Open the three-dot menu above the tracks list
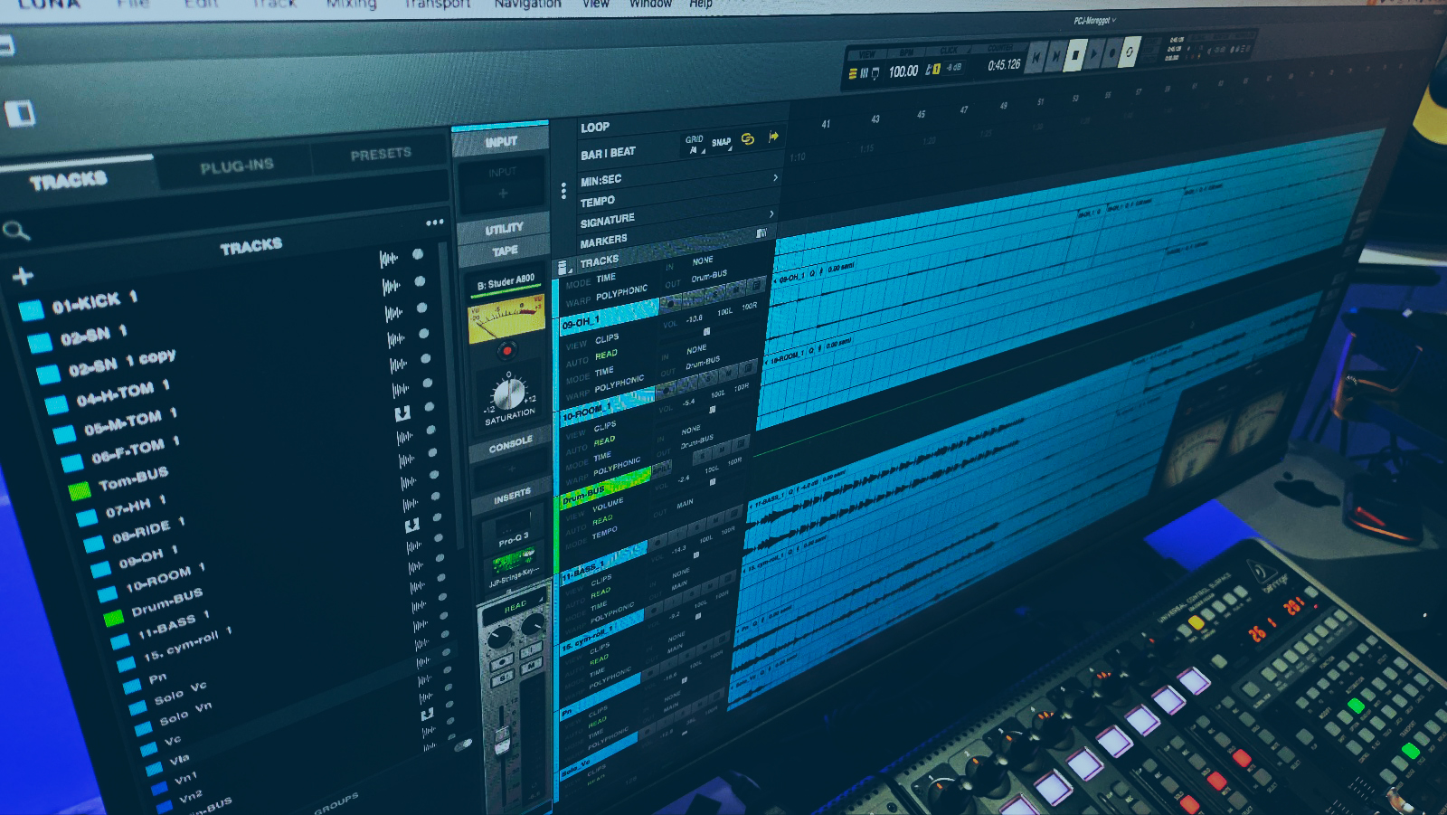1447x815 pixels. 435,222
